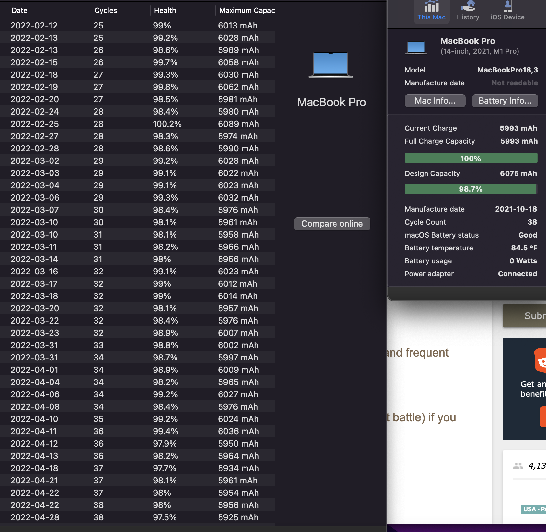Select the 2022-02-12 history row
Image resolution: width=546 pixels, height=532 pixels.
coord(137,26)
